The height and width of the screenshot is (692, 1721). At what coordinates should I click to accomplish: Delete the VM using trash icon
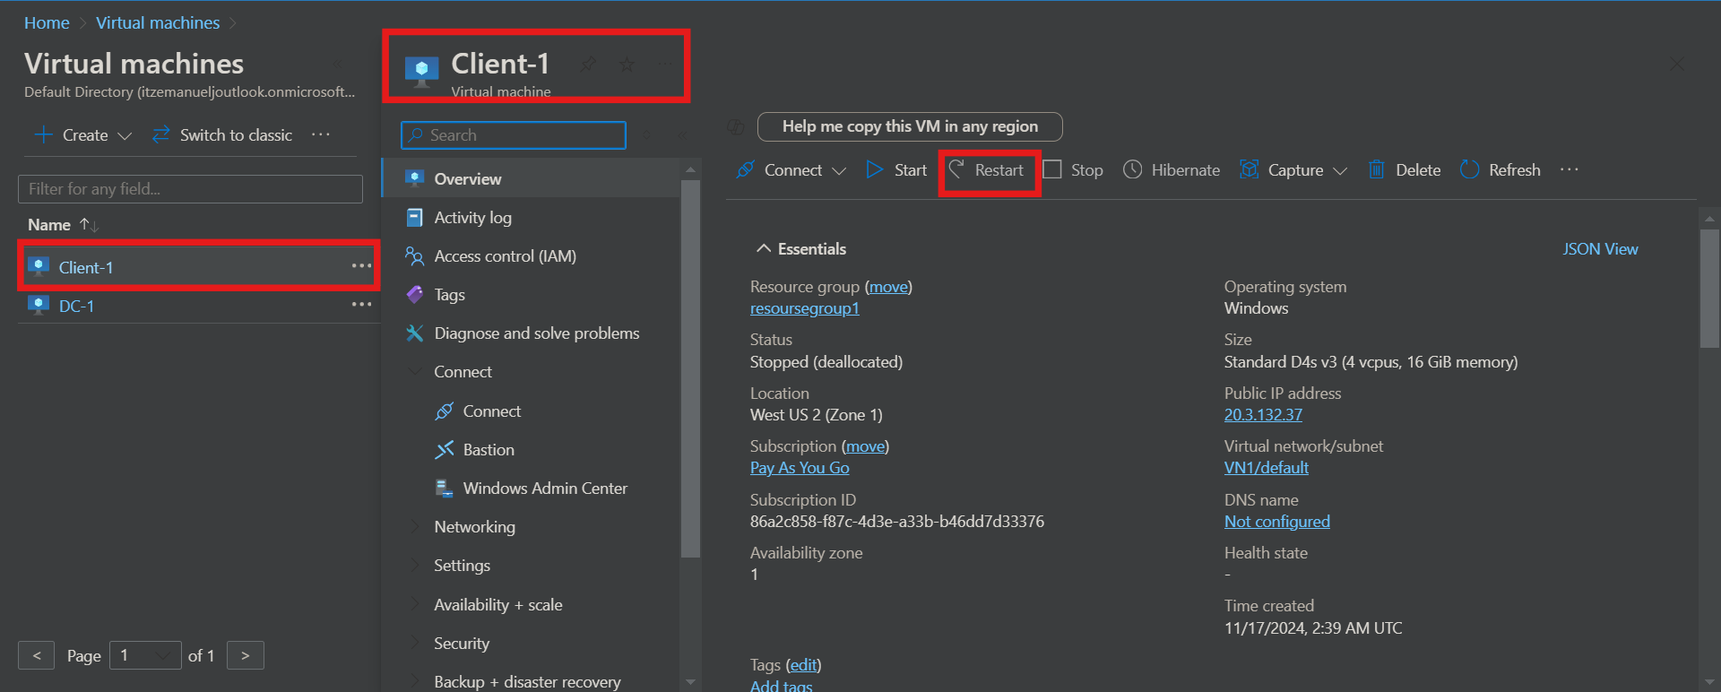point(1376,169)
